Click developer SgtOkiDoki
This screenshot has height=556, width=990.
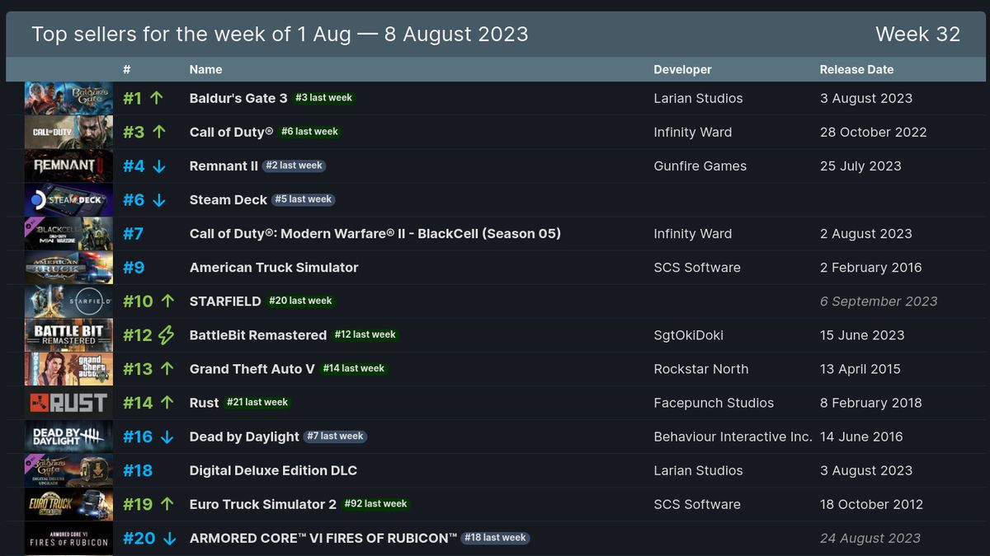(689, 335)
